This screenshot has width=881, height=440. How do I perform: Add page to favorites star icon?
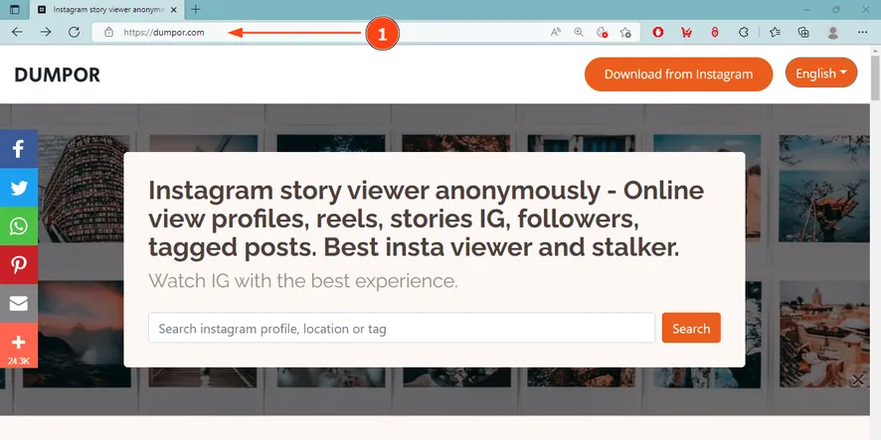pyautogui.click(x=625, y=32)
